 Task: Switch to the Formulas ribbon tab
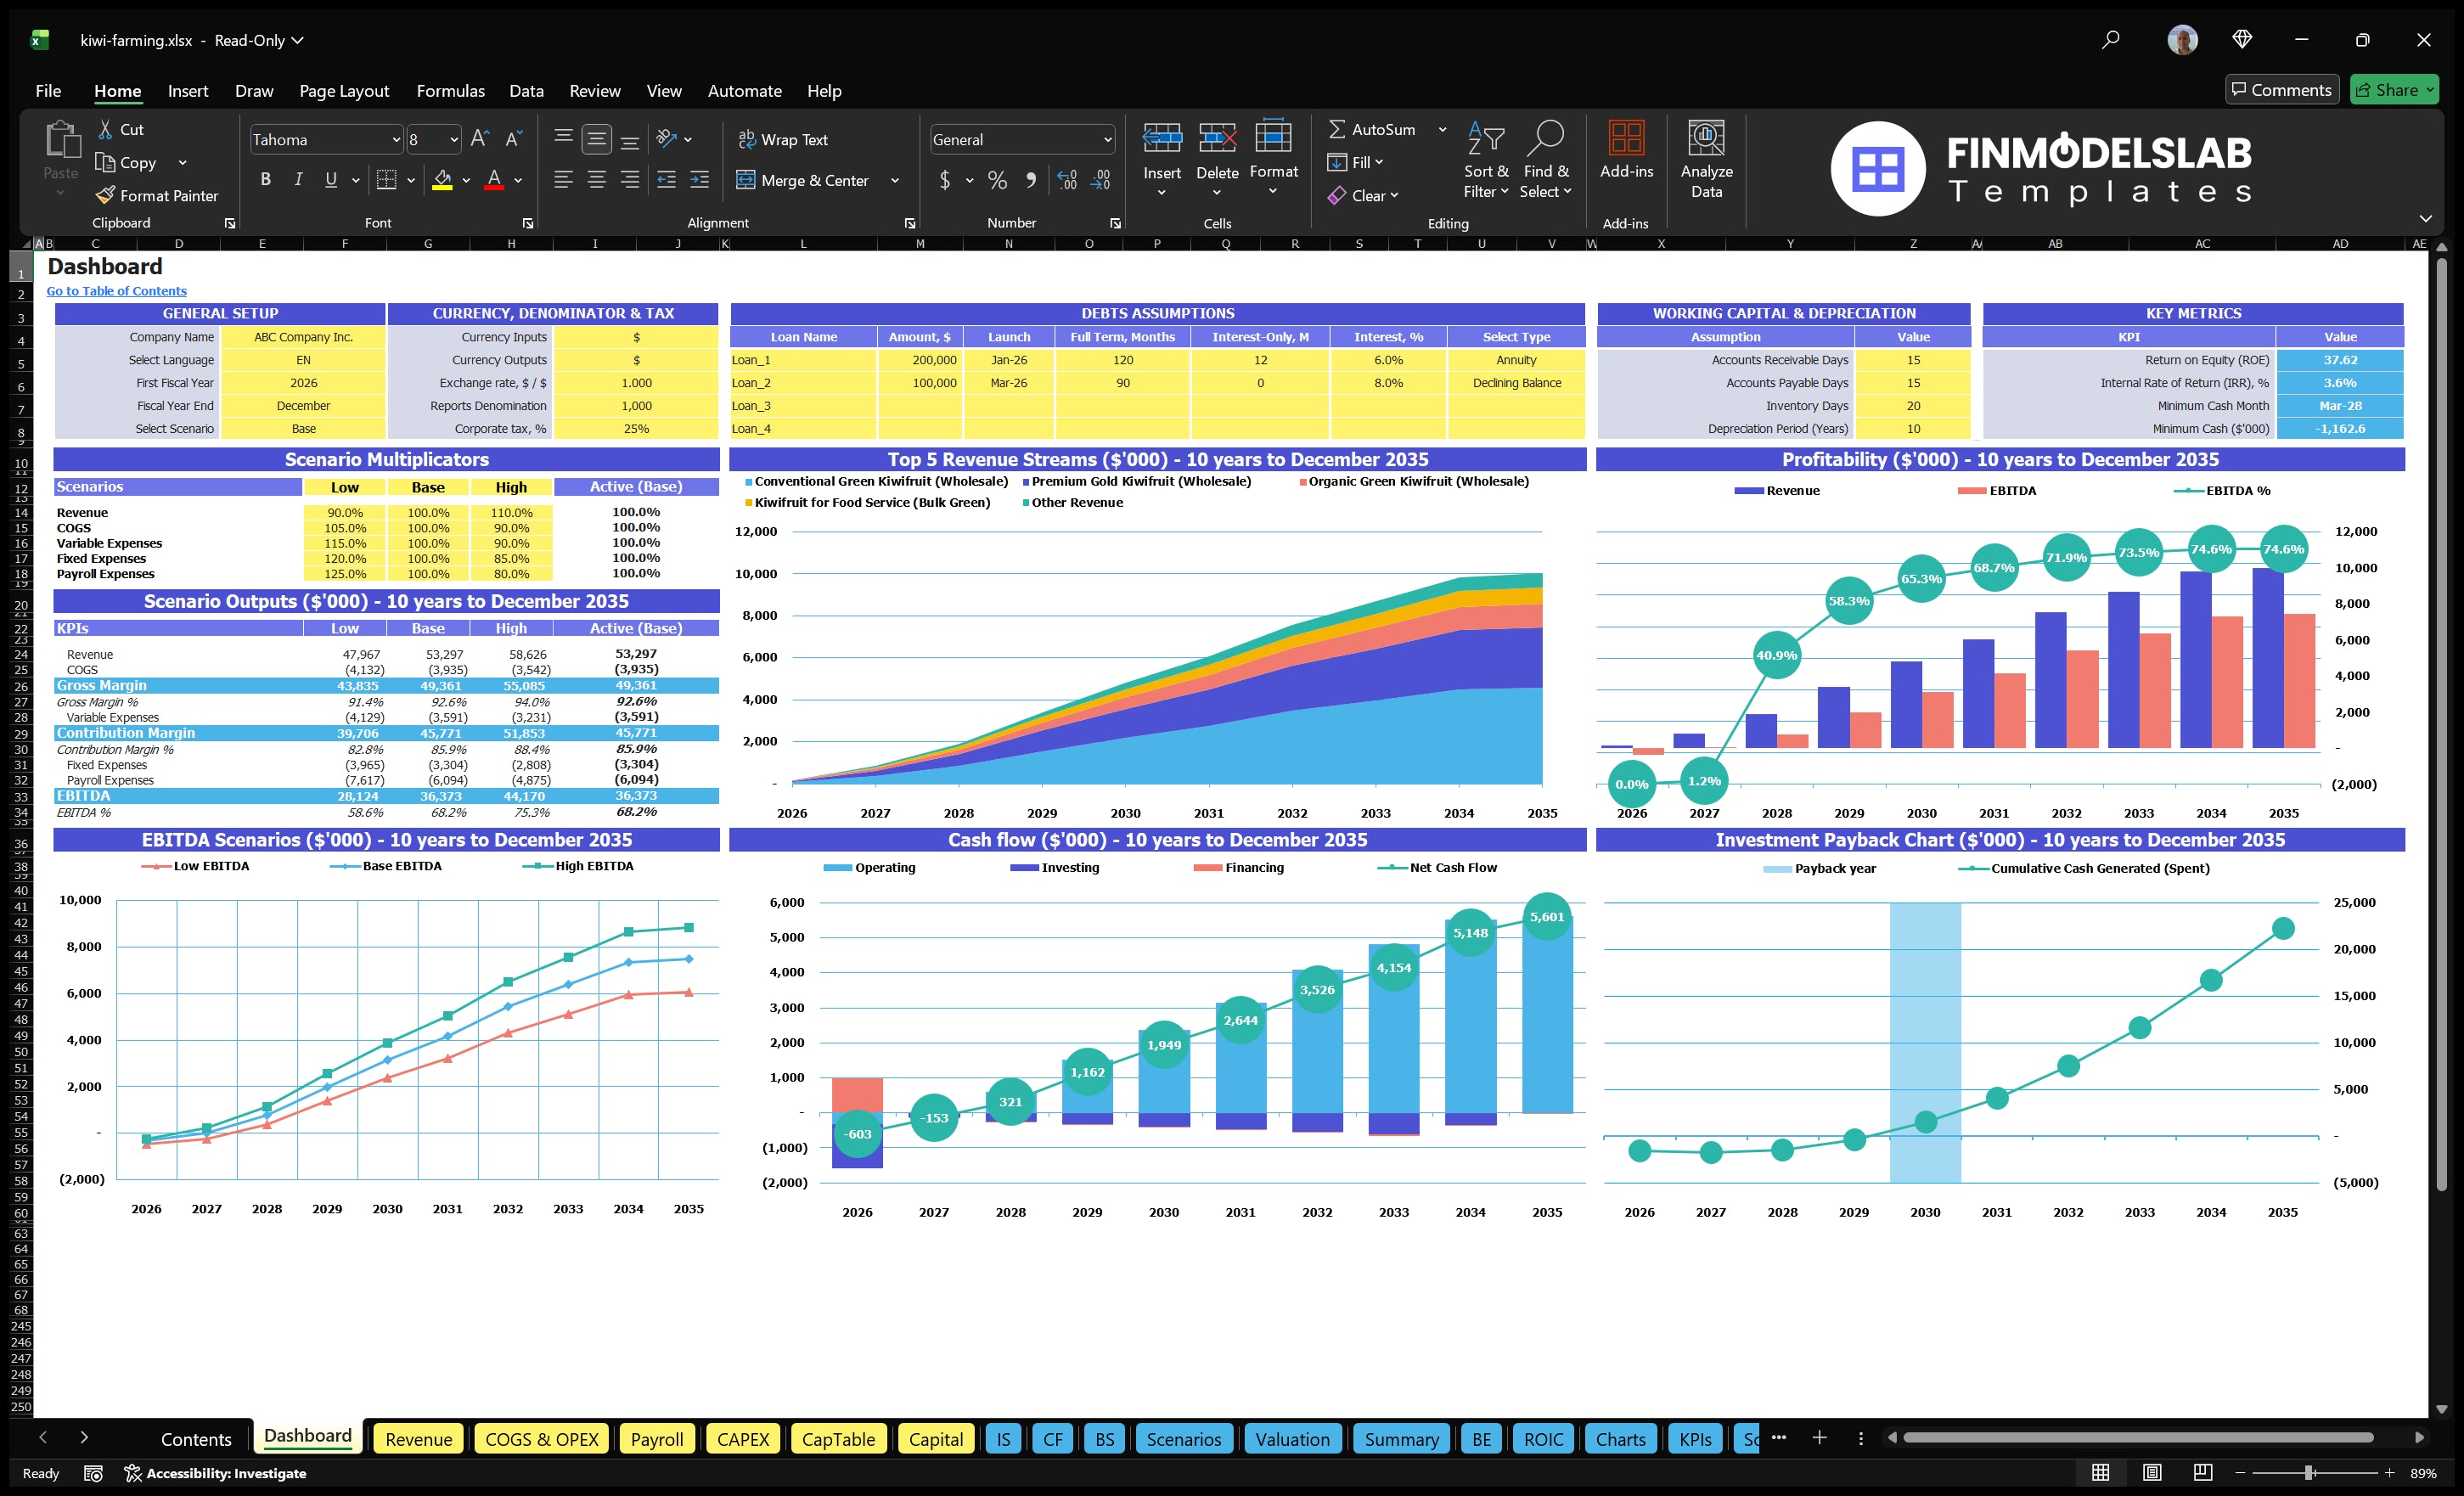pyautogui.click(x=450, y=90)
